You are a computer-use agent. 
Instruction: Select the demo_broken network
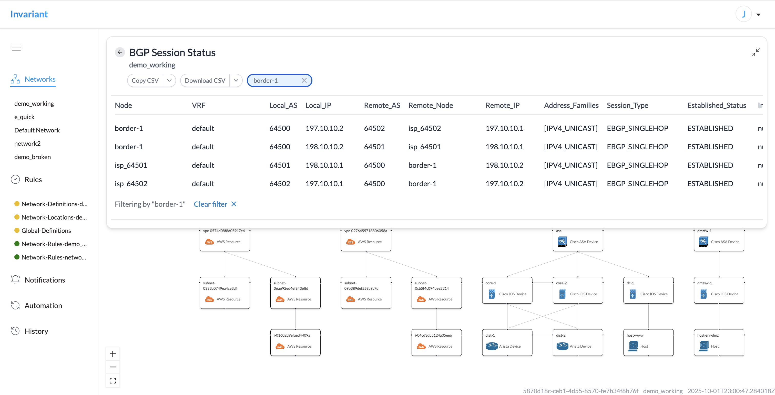coord(33,157)
